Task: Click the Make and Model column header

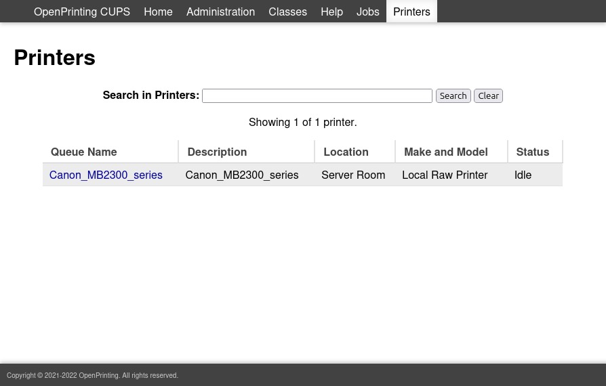Action: point(445,152)
